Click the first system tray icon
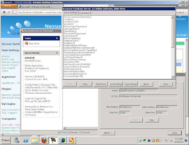Viewport: 189px width, 145px height. [x=140, y=140]
